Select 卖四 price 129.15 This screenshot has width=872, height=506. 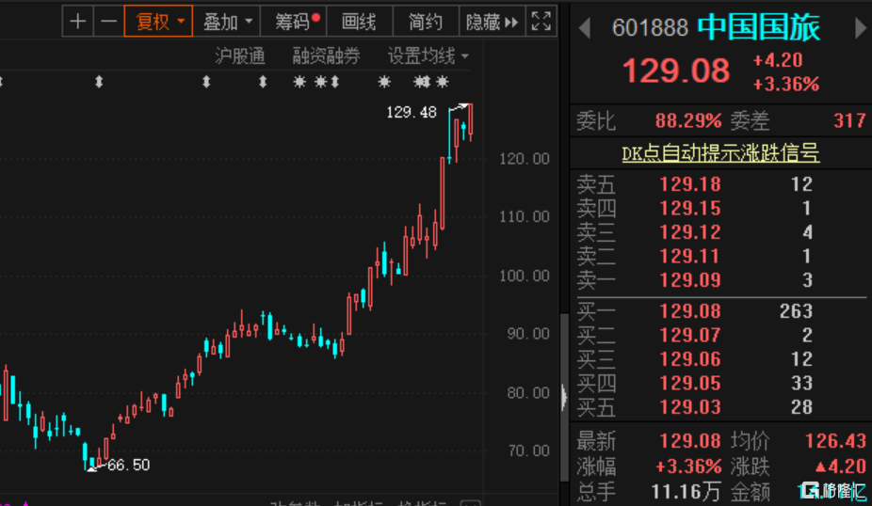click(689, 208)
